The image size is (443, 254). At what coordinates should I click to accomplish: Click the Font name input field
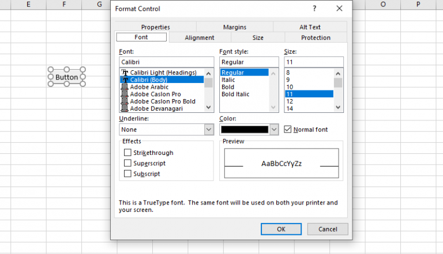coord(166,62)
